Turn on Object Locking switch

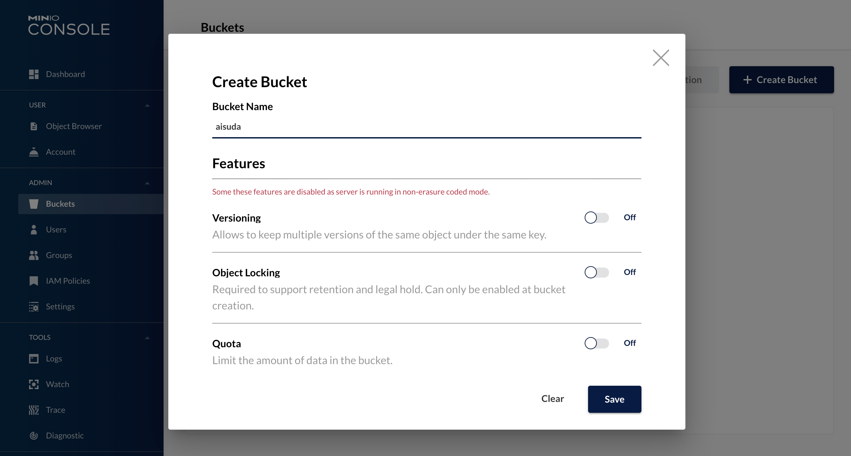click(x=597, y=272)
